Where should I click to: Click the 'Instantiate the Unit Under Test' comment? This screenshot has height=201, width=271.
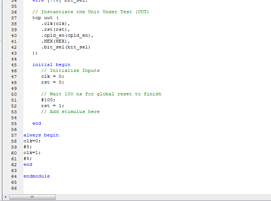pyautogui.click(x=91, y=12)
